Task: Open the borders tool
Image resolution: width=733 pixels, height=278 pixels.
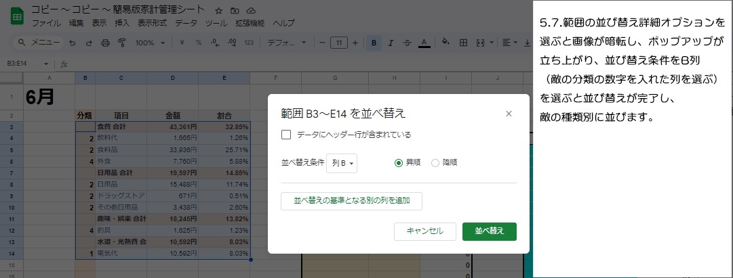Action: tap(463, 43)
